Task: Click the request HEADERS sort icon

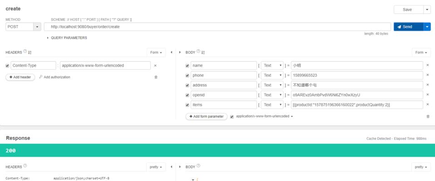Action: tap(30, 52)
